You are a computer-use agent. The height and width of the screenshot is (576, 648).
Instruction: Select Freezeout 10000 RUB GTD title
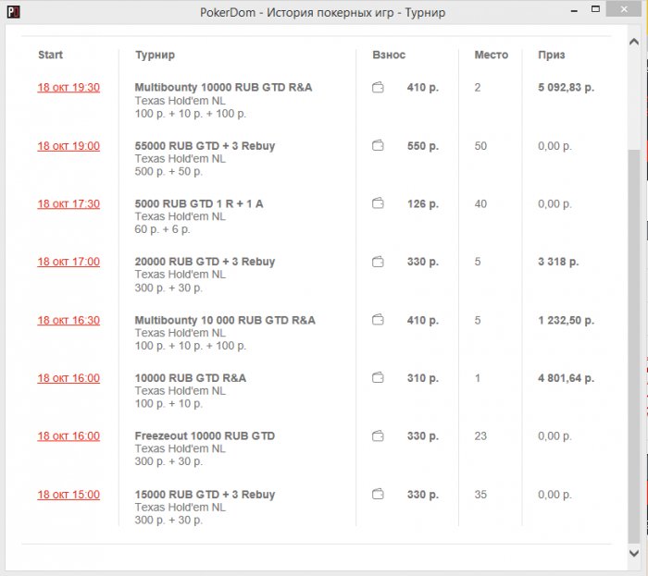pyautogui.click(x=205, y=436)
